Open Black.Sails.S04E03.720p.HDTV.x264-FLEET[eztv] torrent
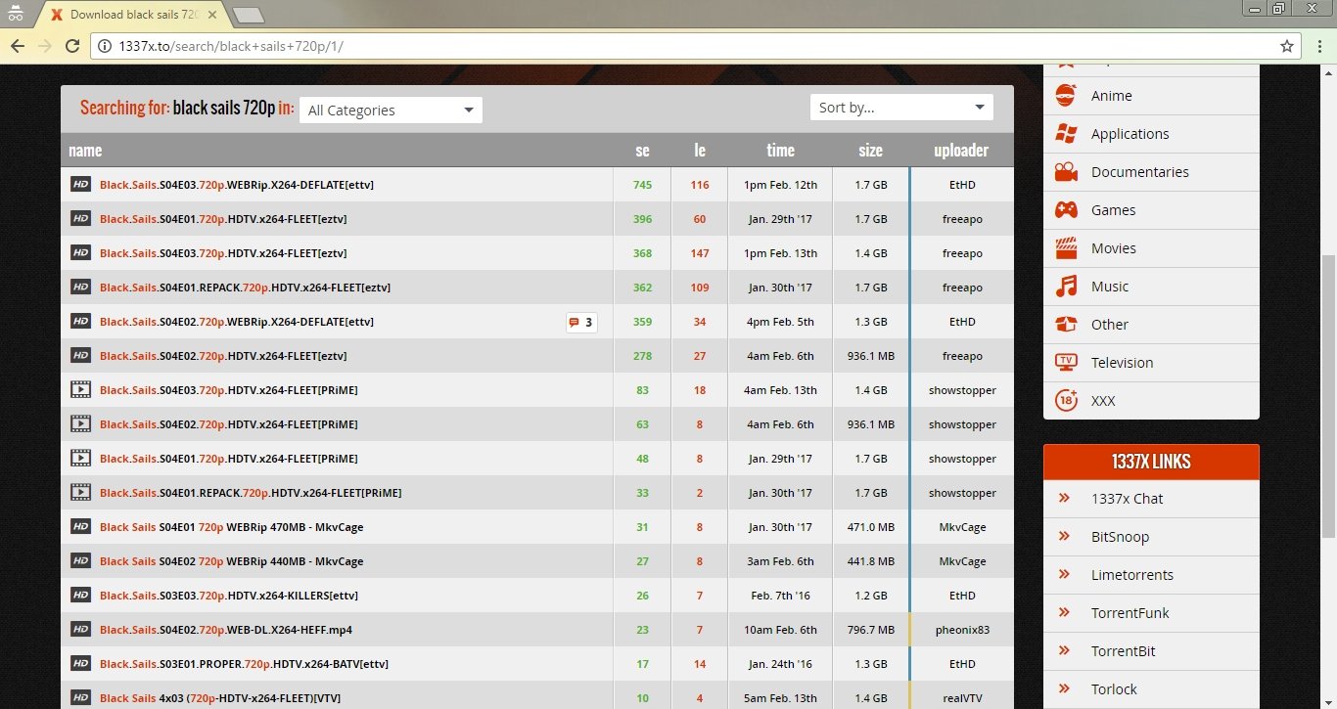 pos(223,253)
